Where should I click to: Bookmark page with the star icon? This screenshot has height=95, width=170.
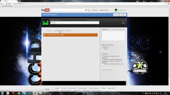(x=166, y=4)
